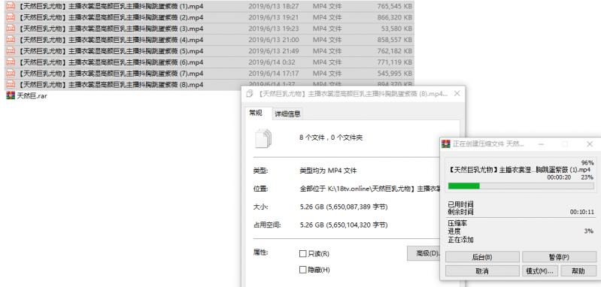Send compression to background with 后台(B)
The width and height of the screenshot is (601, 287).
coord(482,257)
